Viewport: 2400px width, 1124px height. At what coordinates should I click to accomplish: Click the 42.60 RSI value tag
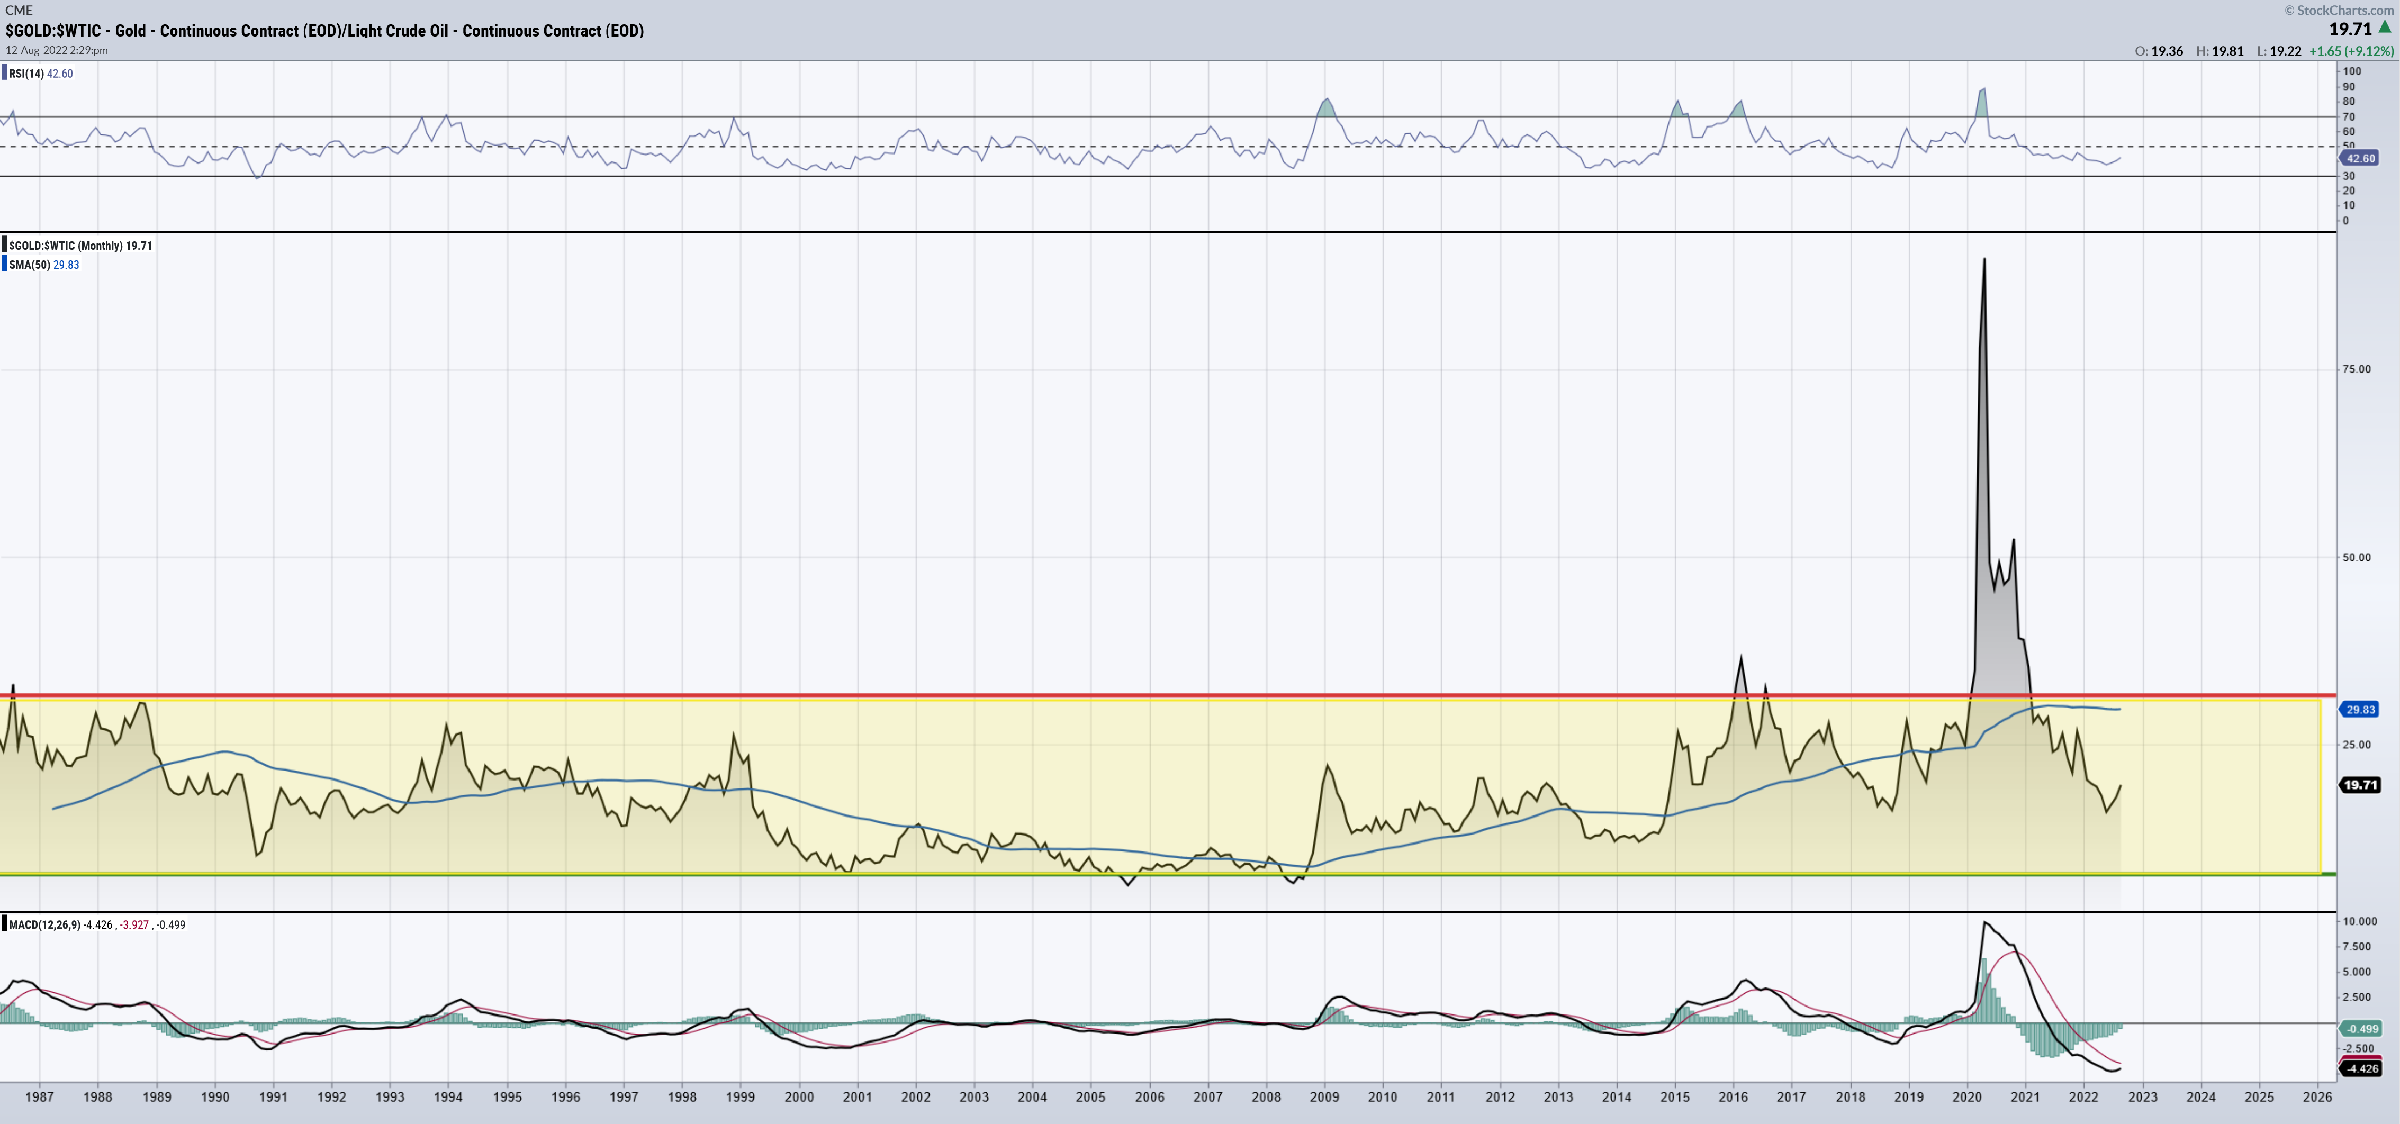[2360, 158]
